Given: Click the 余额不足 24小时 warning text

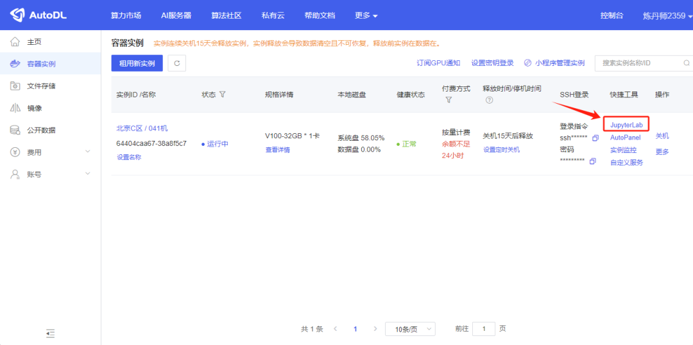Looking at the screenshot, I should pos(456,150).
